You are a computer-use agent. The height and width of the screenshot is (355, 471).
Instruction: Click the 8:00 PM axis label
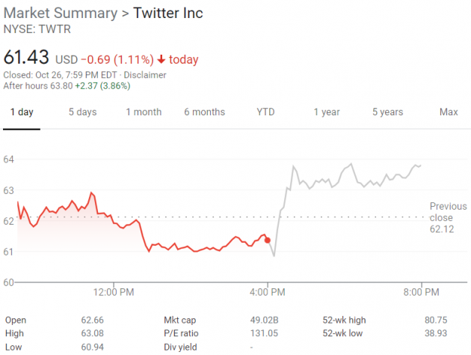(422, 292)
